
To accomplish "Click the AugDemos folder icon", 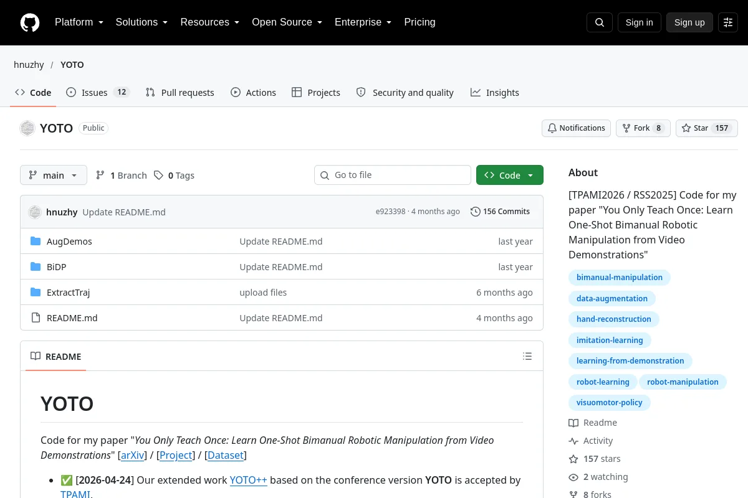I will click(36, 242).
